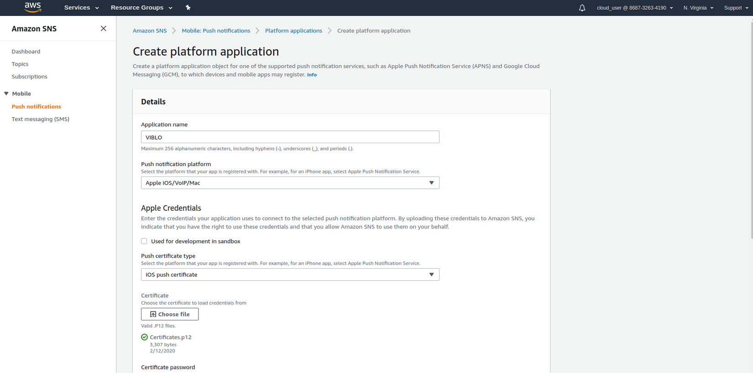This screenshot has width=753, height=373.
Task: Open the Resource Groups menu
Action: coord(141,8)
